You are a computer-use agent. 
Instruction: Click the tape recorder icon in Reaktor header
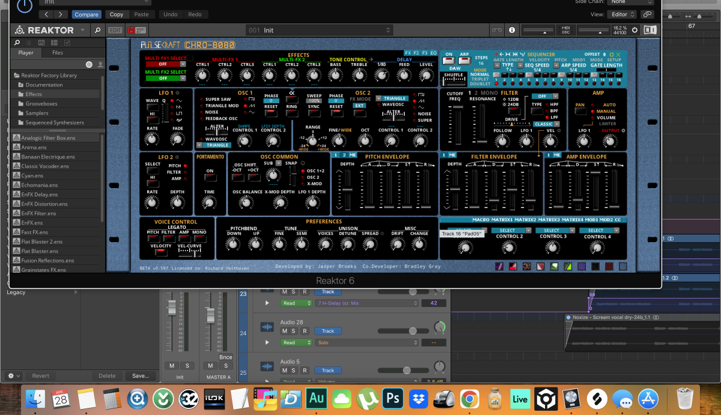[496, 30]
